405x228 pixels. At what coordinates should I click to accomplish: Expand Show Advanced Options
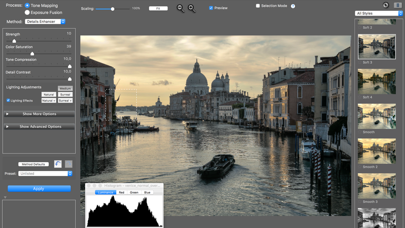39,126
